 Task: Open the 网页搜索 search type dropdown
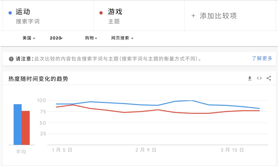(x=122, y=38)
